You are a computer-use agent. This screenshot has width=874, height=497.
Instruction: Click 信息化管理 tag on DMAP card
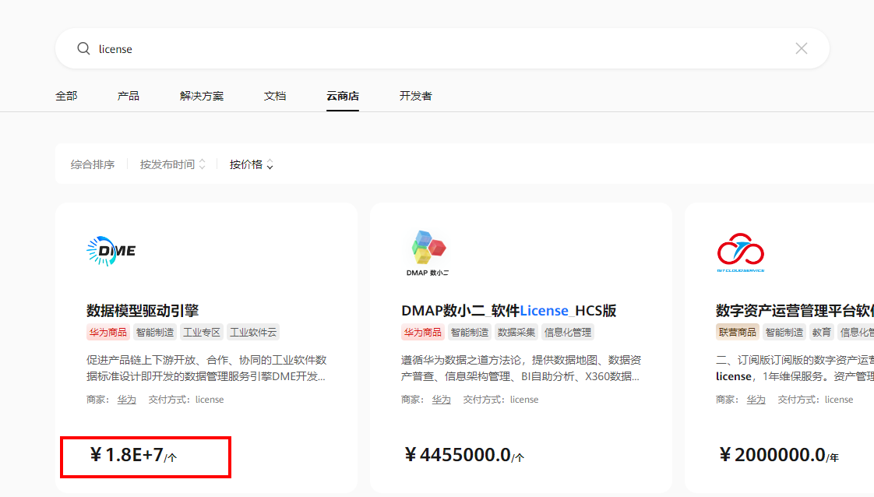tap(567, 332)
